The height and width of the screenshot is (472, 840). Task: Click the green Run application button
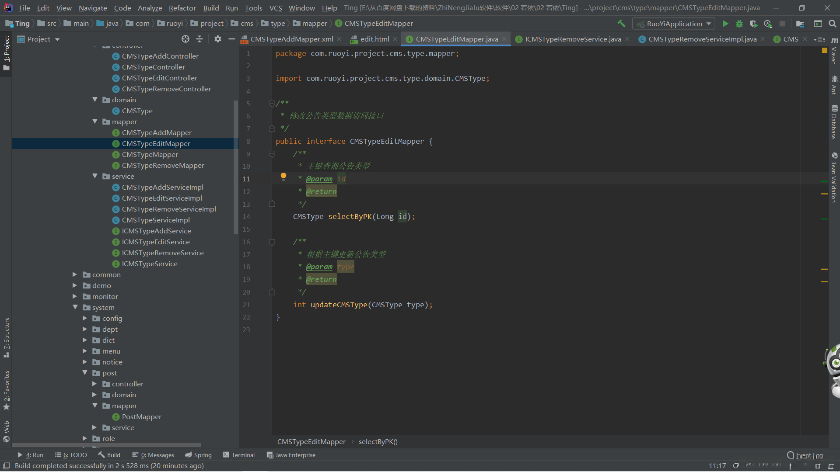725,24
